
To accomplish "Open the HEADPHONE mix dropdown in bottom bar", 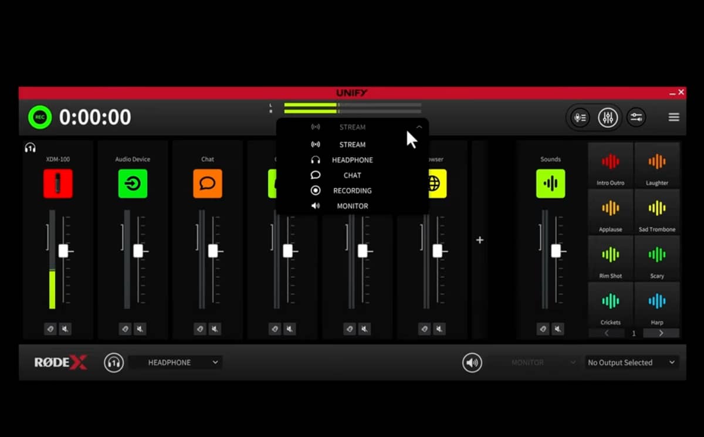I will [x=175, y=363].
